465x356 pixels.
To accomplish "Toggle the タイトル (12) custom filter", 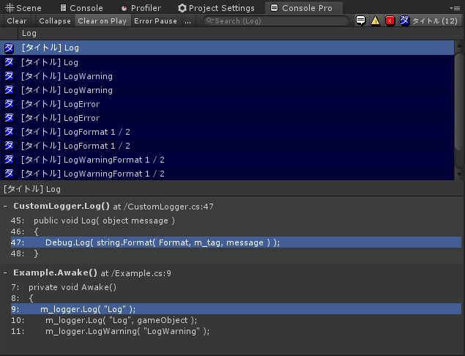I will tap(428, 21).
